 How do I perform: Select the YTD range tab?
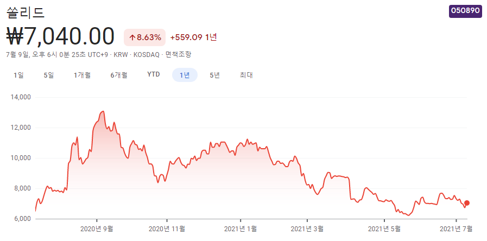[154, 74]
